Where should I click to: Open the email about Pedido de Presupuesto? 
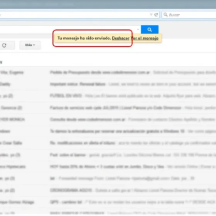pos(108,73)
